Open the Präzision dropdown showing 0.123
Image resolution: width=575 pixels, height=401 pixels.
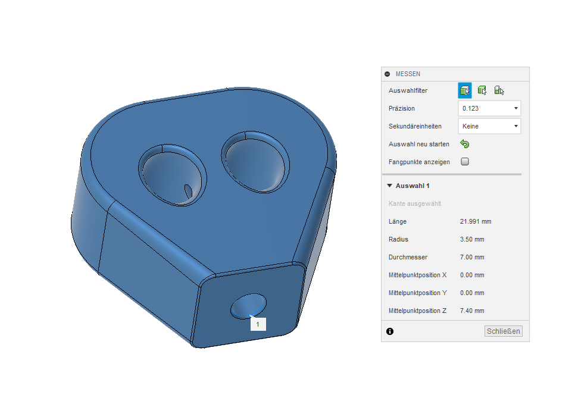[489, 108]
